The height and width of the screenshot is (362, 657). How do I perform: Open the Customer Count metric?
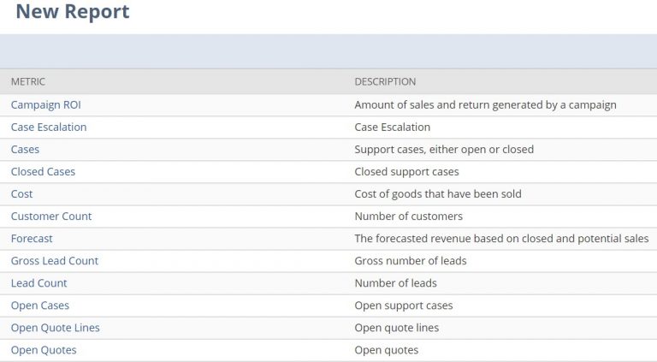coord(51,216)
